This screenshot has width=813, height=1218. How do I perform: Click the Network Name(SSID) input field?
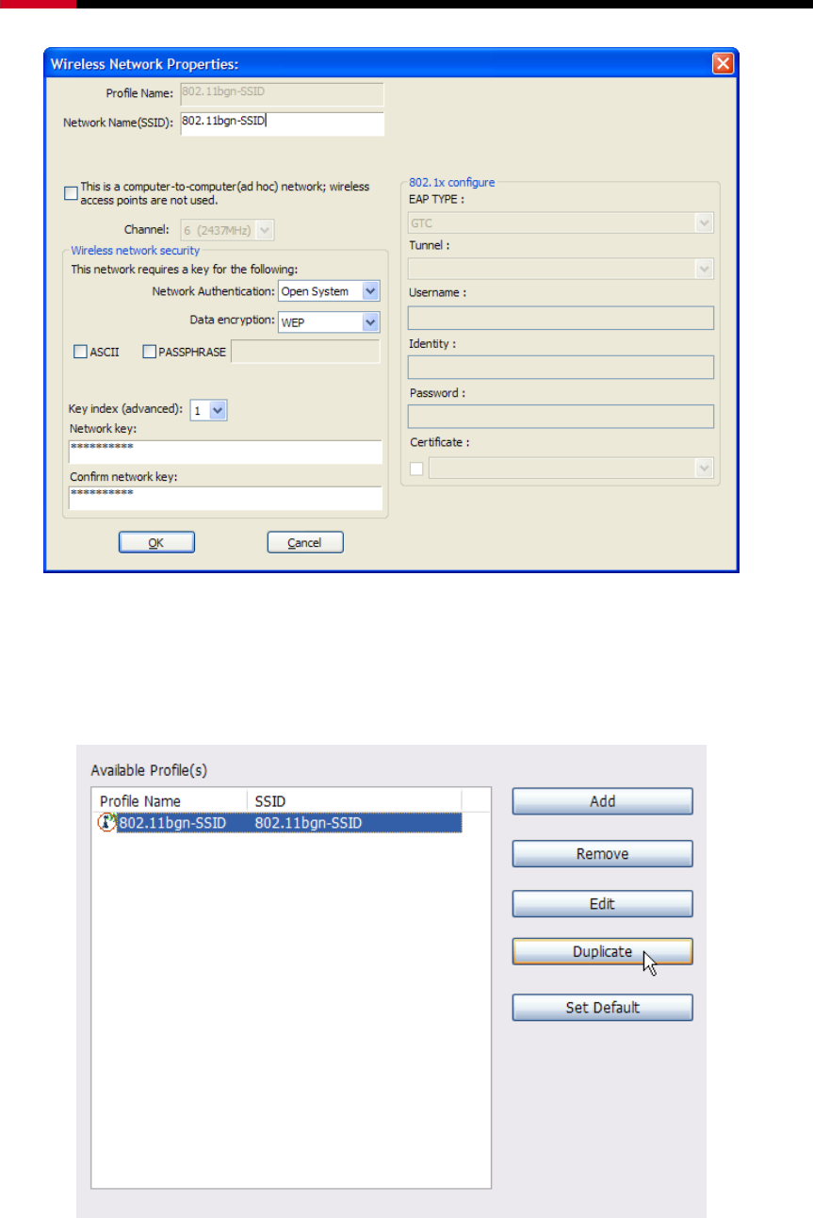282,123
